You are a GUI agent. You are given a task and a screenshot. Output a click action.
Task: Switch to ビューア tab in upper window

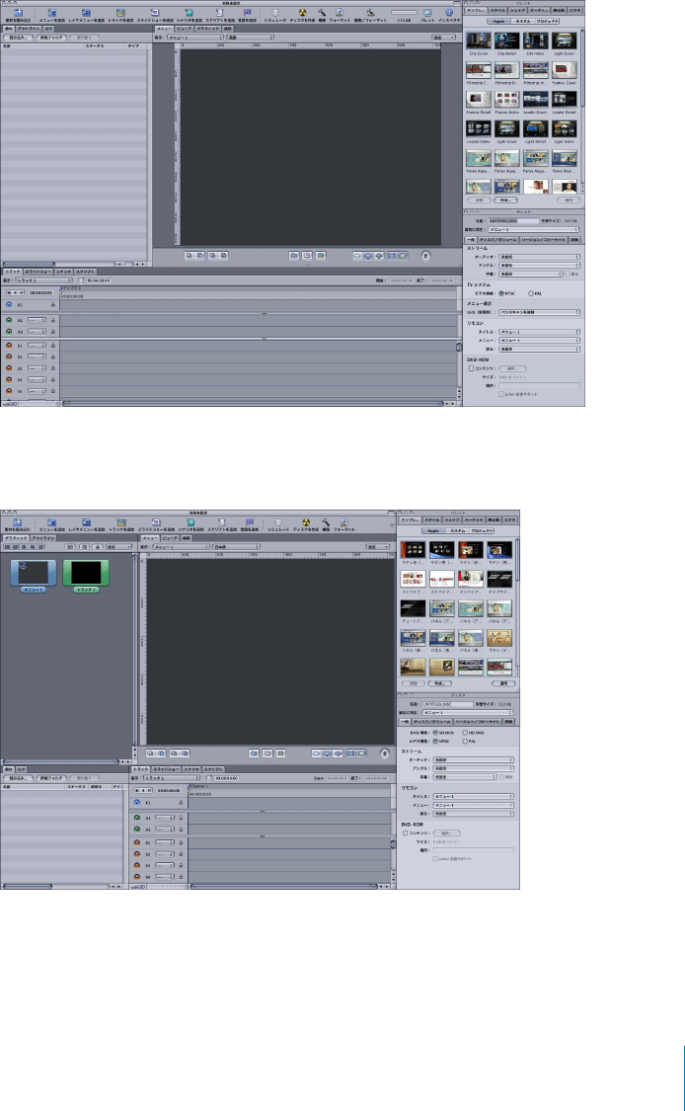pyautogui.click(x=184, y=29)
